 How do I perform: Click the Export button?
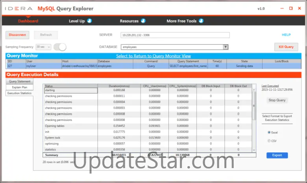point(277,155)
